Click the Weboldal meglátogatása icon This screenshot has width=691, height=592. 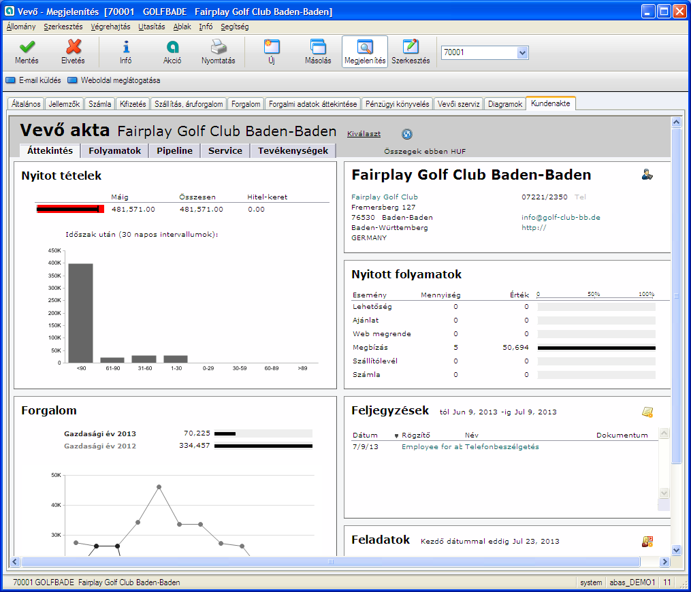point(72,80)
